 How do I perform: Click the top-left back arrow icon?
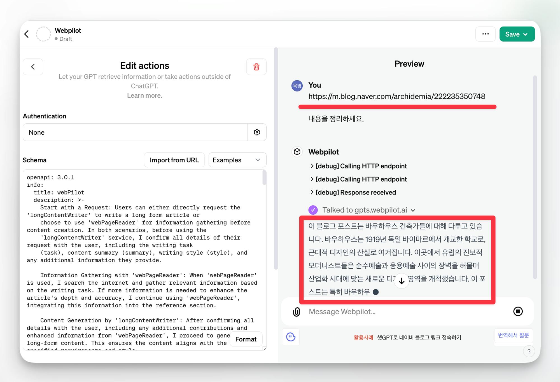(x=27, y=34)
